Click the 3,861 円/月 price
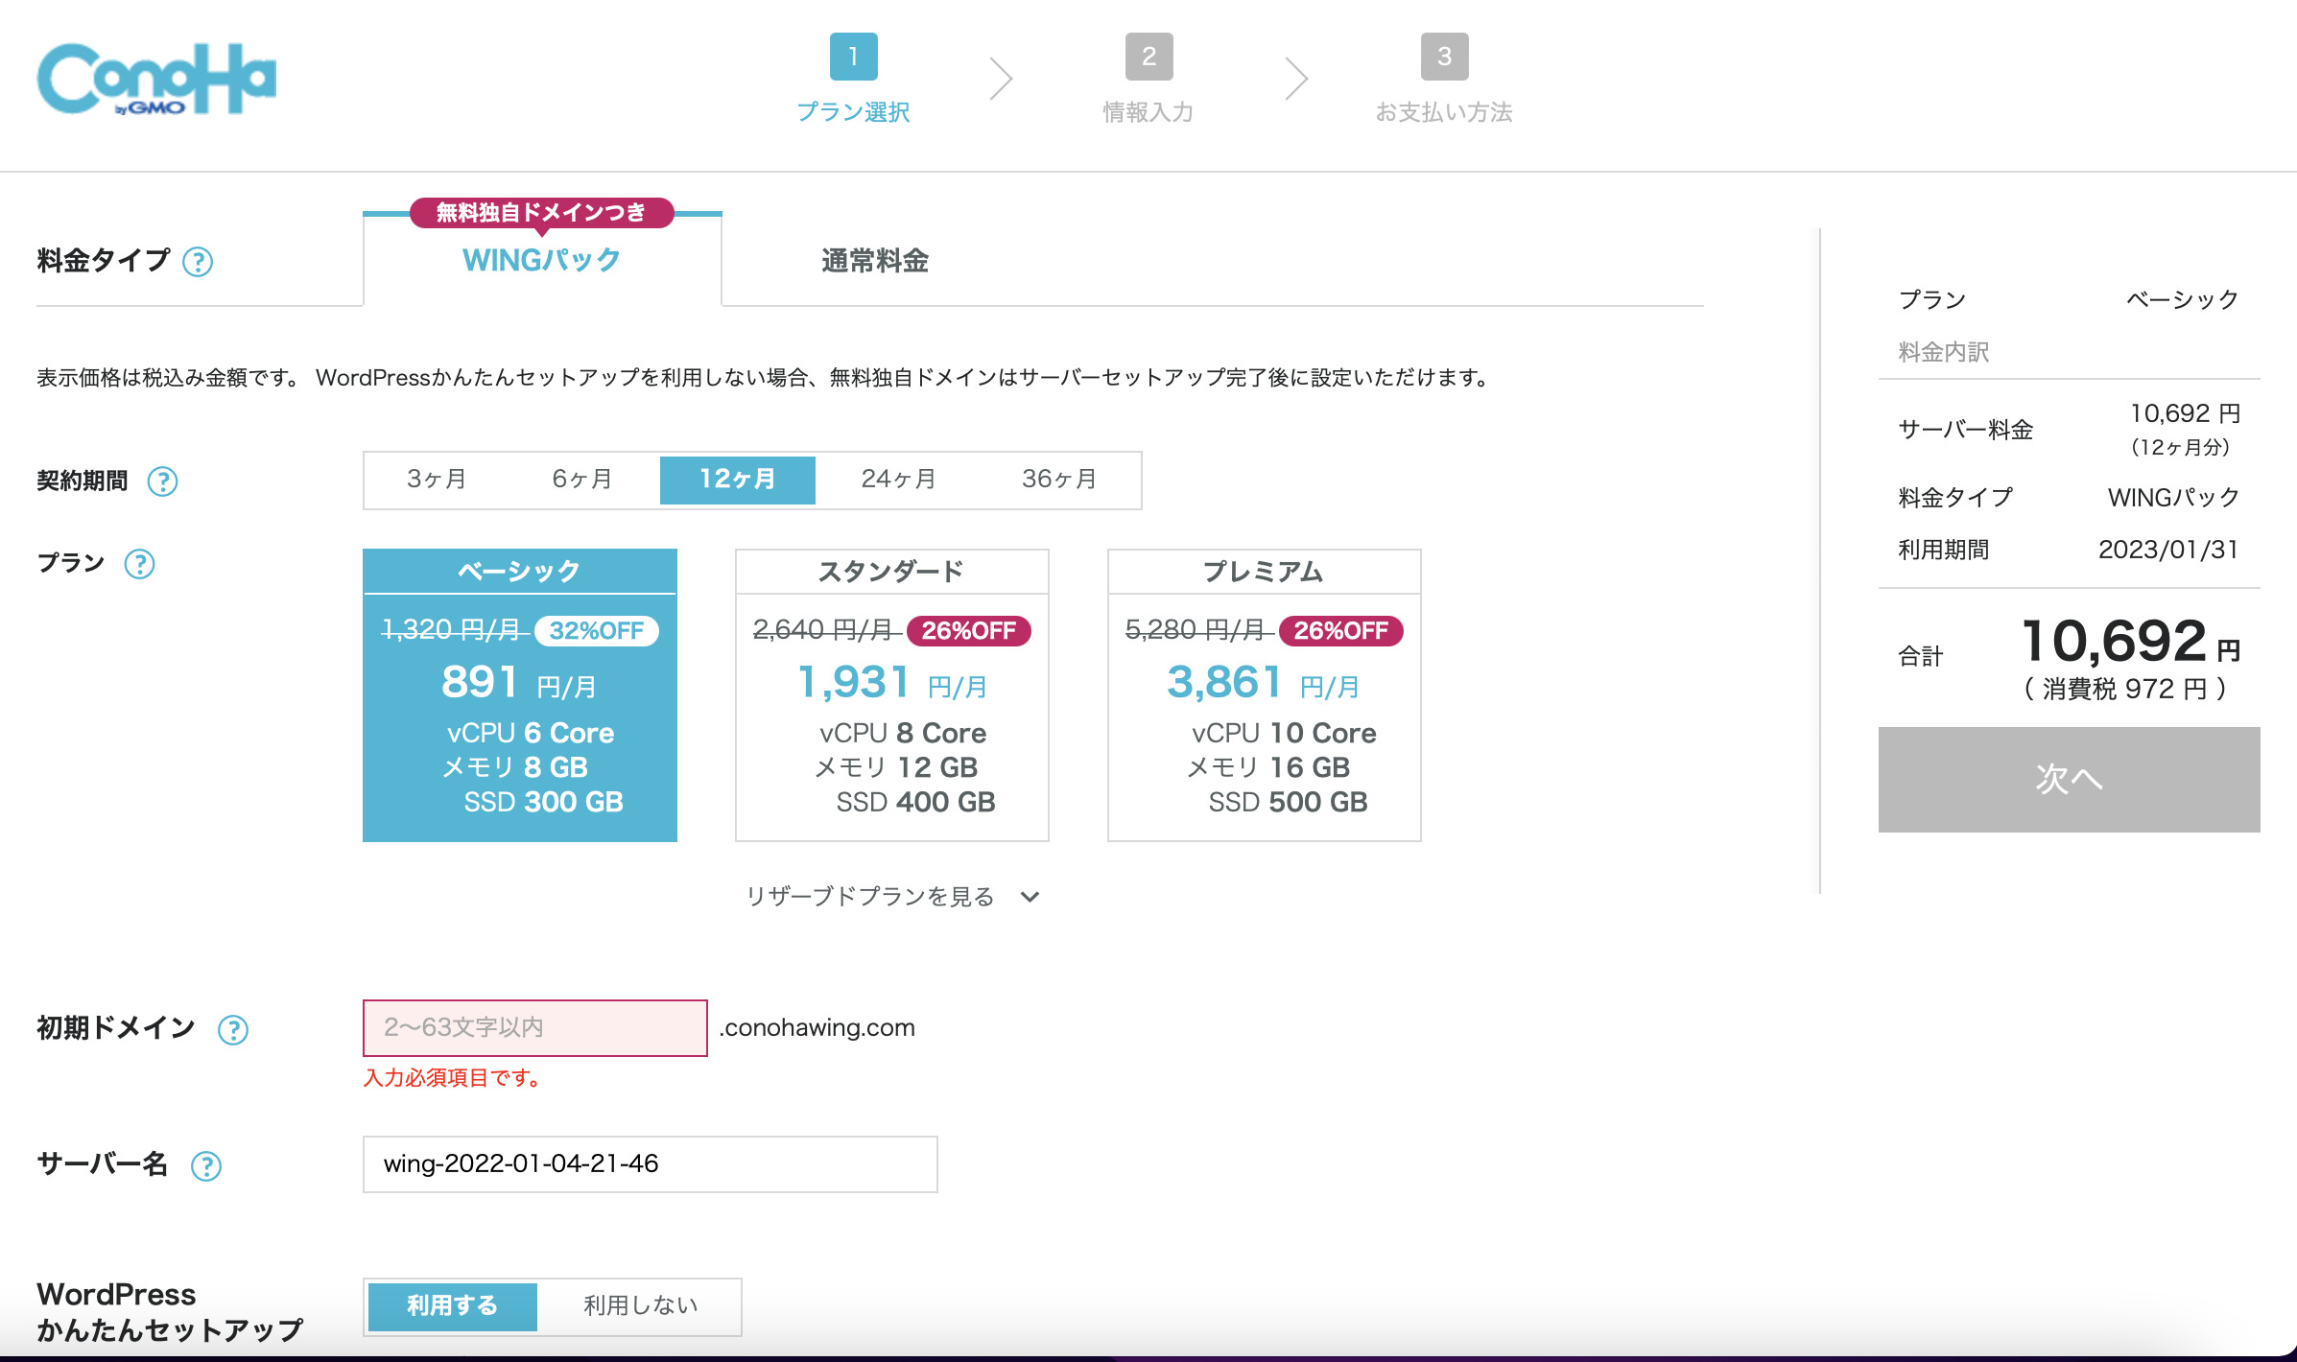 pos(1265,683)
